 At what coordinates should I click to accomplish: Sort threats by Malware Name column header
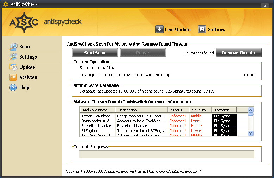[x=97, y=110]
